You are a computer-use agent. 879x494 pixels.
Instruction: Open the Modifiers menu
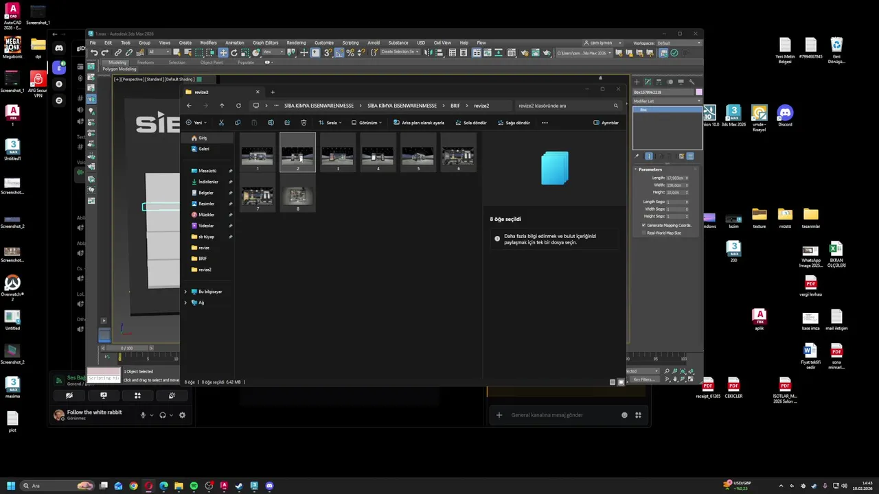click(x=208, y=43)
